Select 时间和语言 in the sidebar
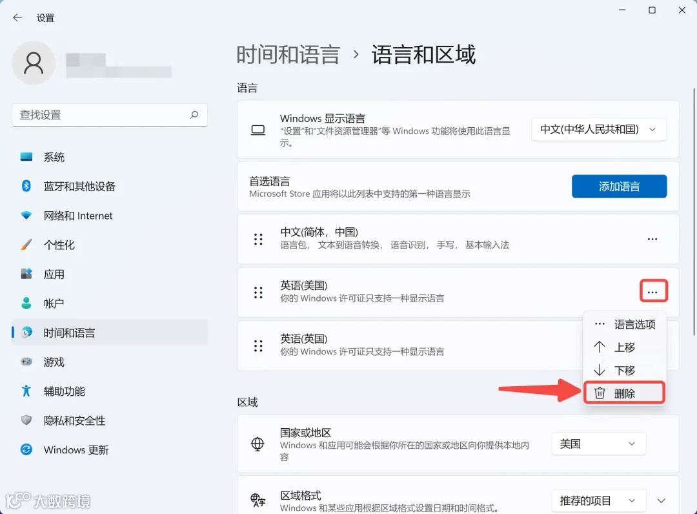 110,332
